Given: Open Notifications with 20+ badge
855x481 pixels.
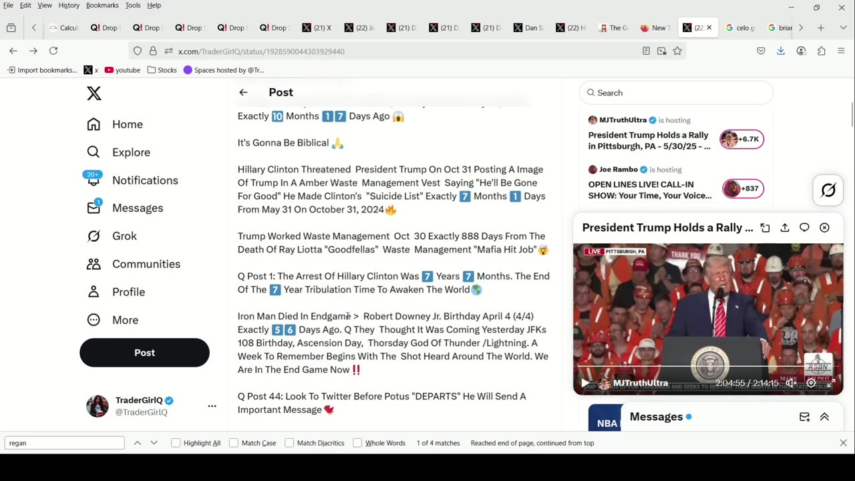Looking at the screenshot, I should [x=132, y=180].
